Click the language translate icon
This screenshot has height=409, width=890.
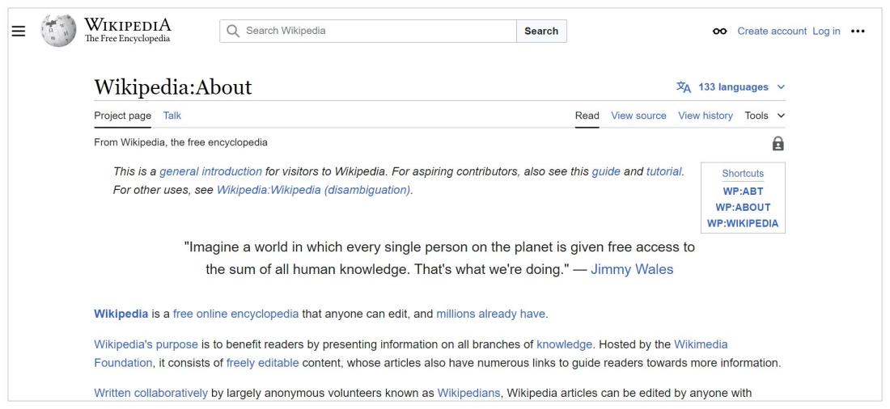(684, 87)
